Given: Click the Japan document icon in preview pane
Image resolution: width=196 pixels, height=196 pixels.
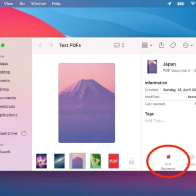Looking at the screenshot, I should [x=152, y=66].
